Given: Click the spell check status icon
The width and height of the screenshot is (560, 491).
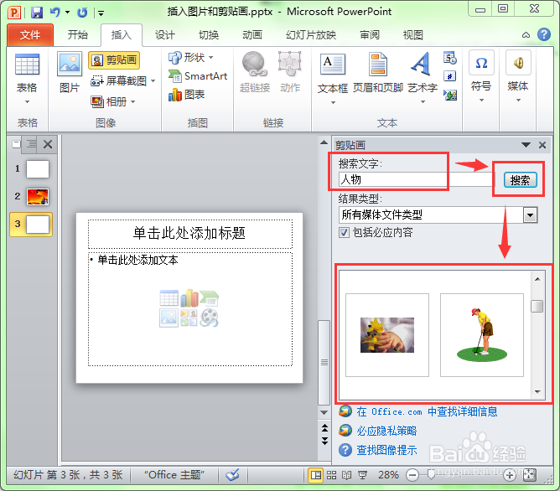Looking at the screenshot, I should (x=232, y=475).
